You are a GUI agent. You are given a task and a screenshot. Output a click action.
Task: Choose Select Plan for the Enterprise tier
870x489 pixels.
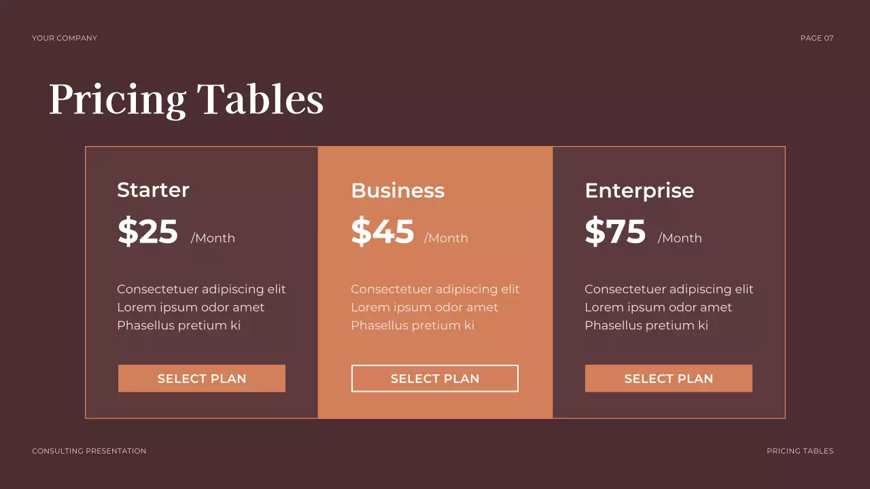(x=669, y=378)
